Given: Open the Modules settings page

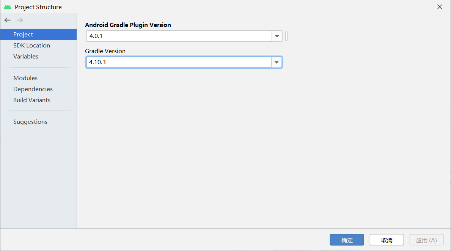Looking at the screenshot, I should coord(25,78).
